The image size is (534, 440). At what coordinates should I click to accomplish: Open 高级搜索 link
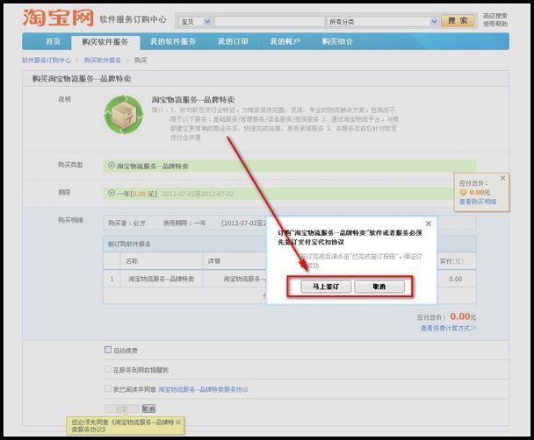pos(495,16)
